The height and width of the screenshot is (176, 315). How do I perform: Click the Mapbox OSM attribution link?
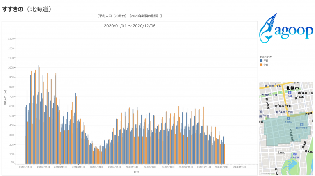click(x=267, y=174)
